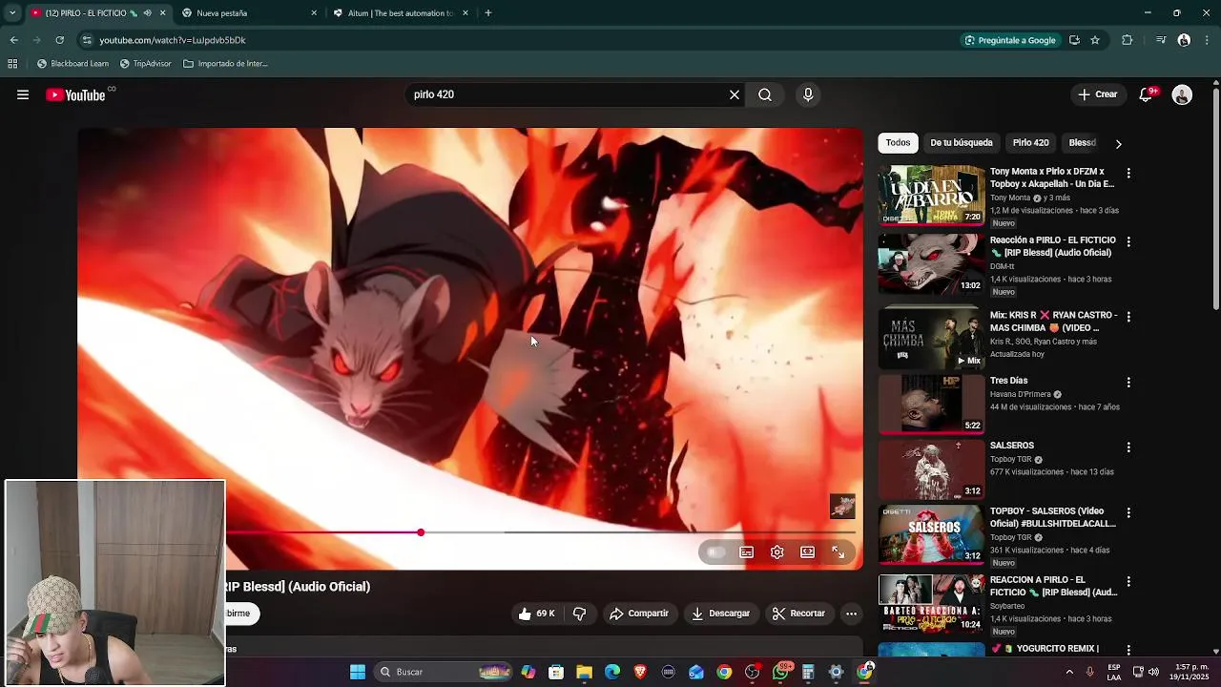Screen dimensions: 1221x687
Task: Select the Pirlo 420 chip
Action: pyautogui.click(x=1030, y=143)
